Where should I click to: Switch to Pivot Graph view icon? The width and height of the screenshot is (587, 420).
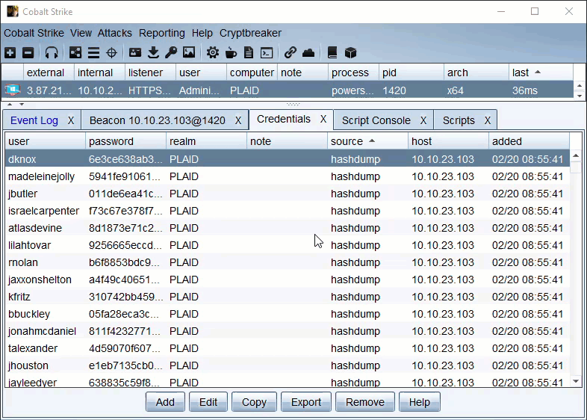(75, 53)
